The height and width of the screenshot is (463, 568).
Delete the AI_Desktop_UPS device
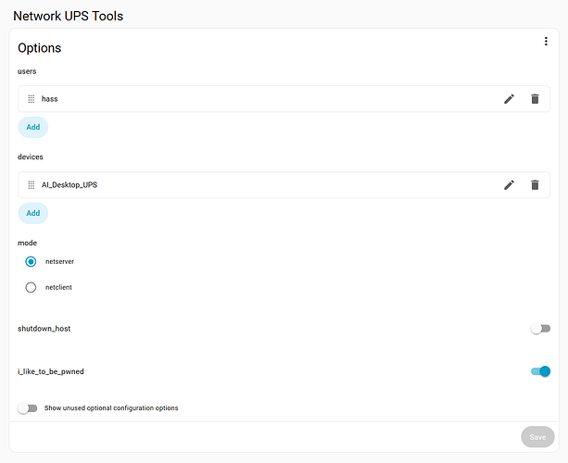[535, 185]
